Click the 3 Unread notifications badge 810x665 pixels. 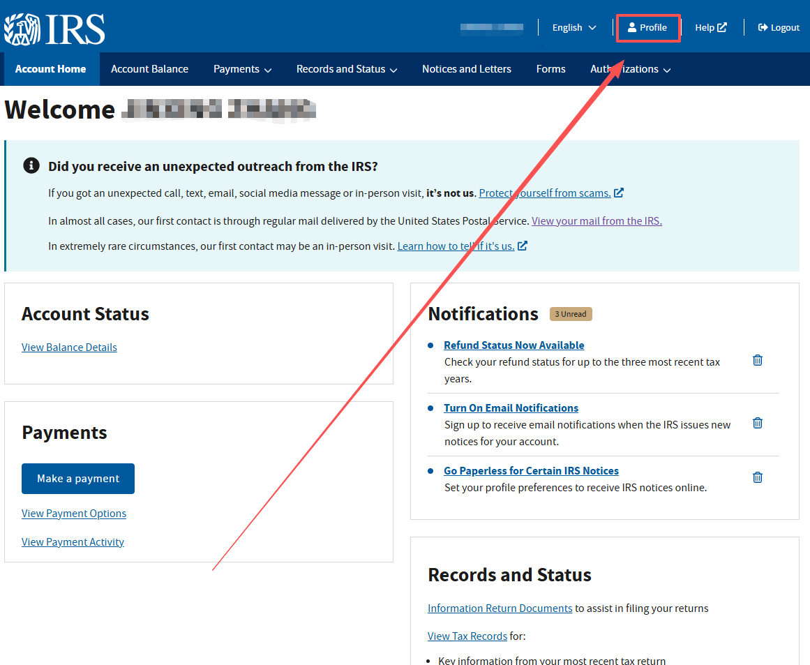tap(571, 314)
